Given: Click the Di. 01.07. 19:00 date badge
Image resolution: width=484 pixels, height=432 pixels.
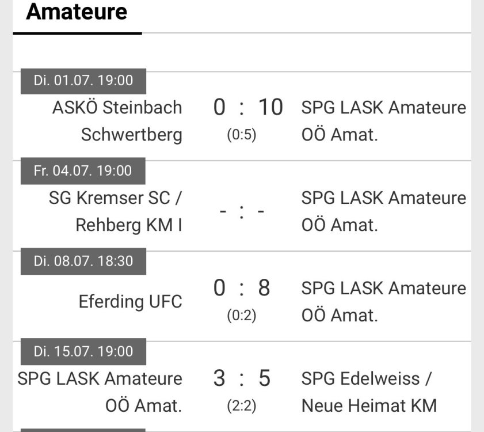Looking at the screenshot, I should pyautogui.click(x=83, y=81).
